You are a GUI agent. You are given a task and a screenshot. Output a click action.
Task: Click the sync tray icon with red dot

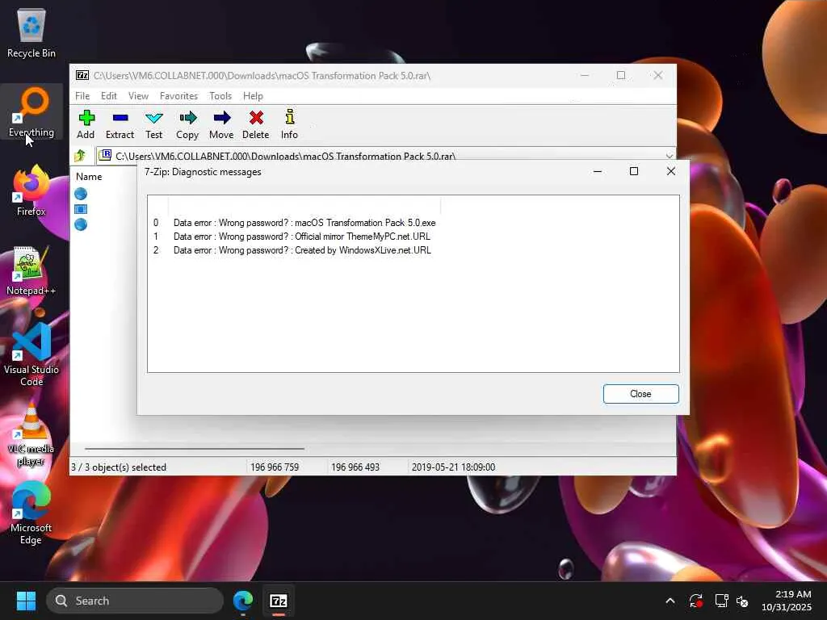(695, 601)
